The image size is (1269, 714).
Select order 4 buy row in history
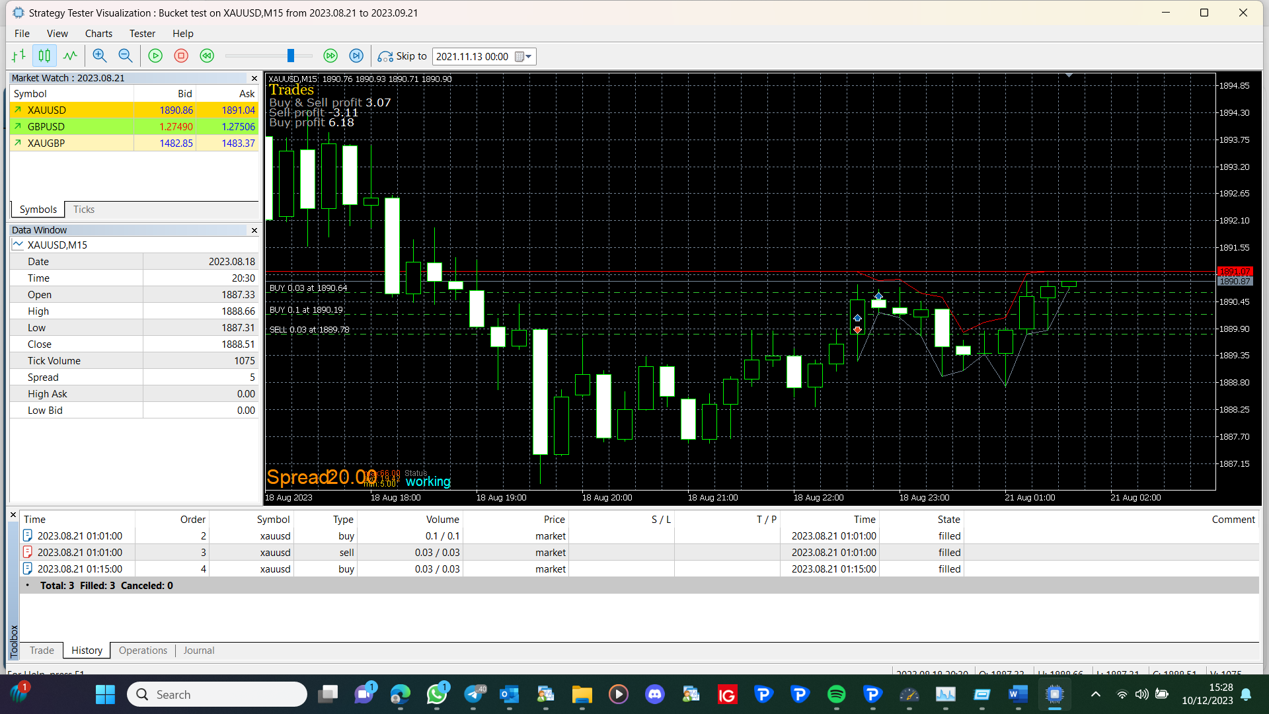point(639,569)
